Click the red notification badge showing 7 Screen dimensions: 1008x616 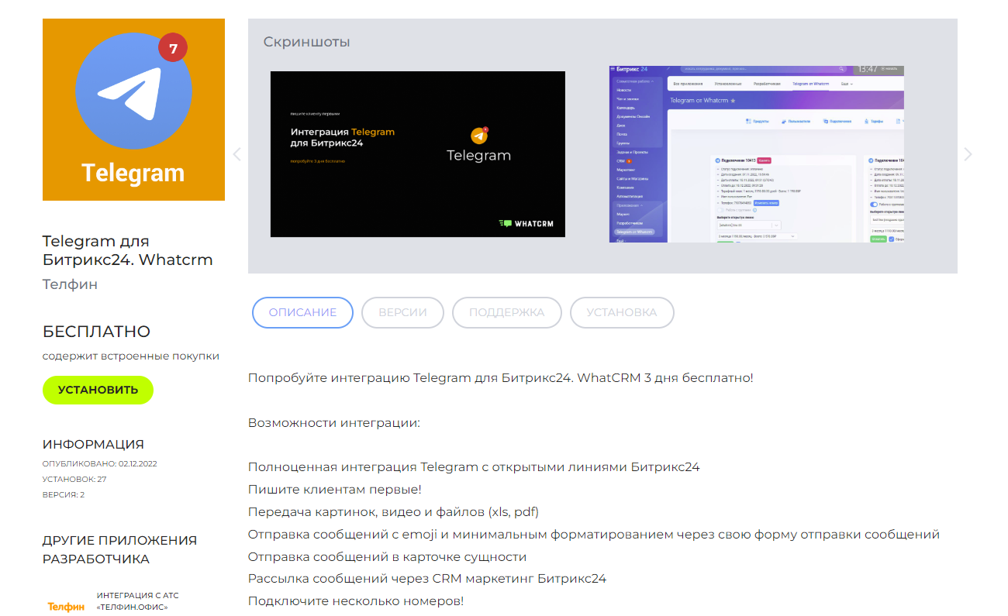point(173,48)
